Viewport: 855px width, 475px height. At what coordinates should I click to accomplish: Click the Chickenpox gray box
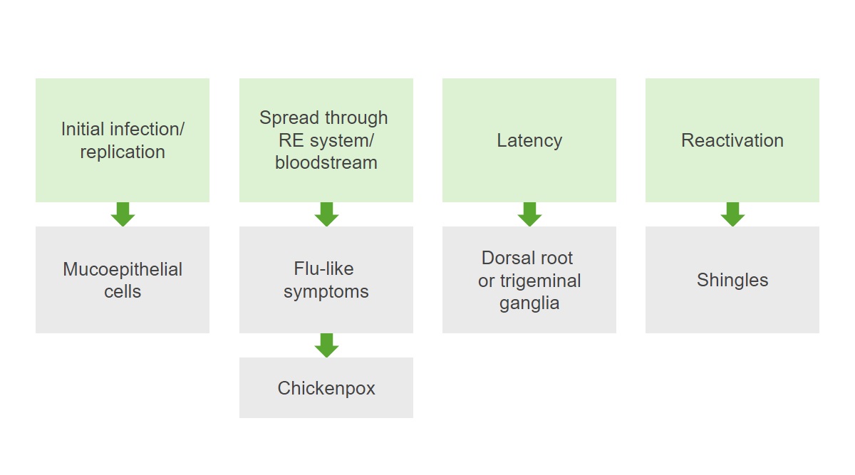coord(326,388)
